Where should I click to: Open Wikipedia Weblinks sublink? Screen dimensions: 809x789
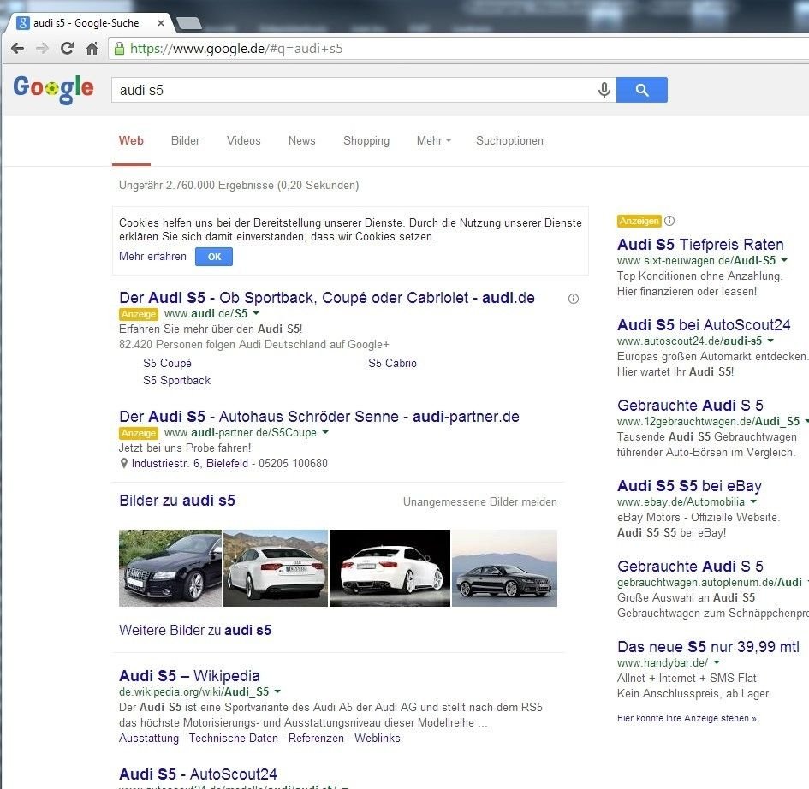tap(378, 738)
